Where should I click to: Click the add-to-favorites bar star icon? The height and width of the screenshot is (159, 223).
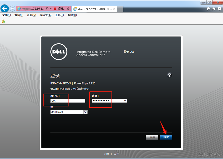3,21
